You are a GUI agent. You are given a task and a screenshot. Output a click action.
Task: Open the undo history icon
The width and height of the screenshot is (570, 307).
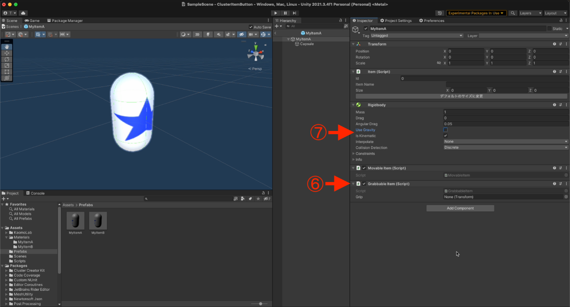point(440,13)
